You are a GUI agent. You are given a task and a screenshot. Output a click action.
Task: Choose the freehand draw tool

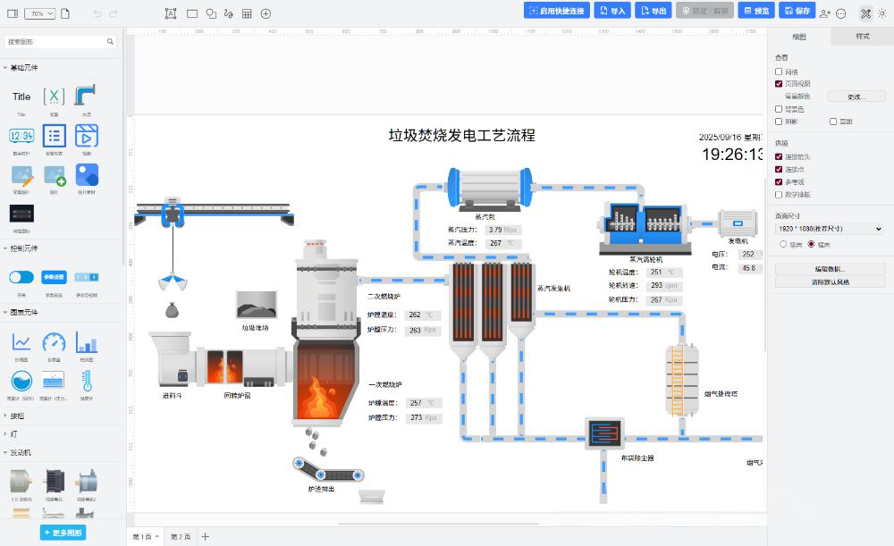[229, 13]
